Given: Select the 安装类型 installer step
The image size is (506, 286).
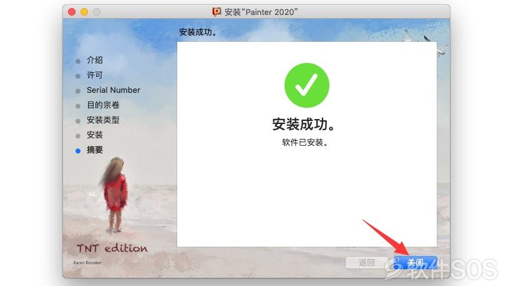Looking at the screenshot, I should (x=103, y=120).
